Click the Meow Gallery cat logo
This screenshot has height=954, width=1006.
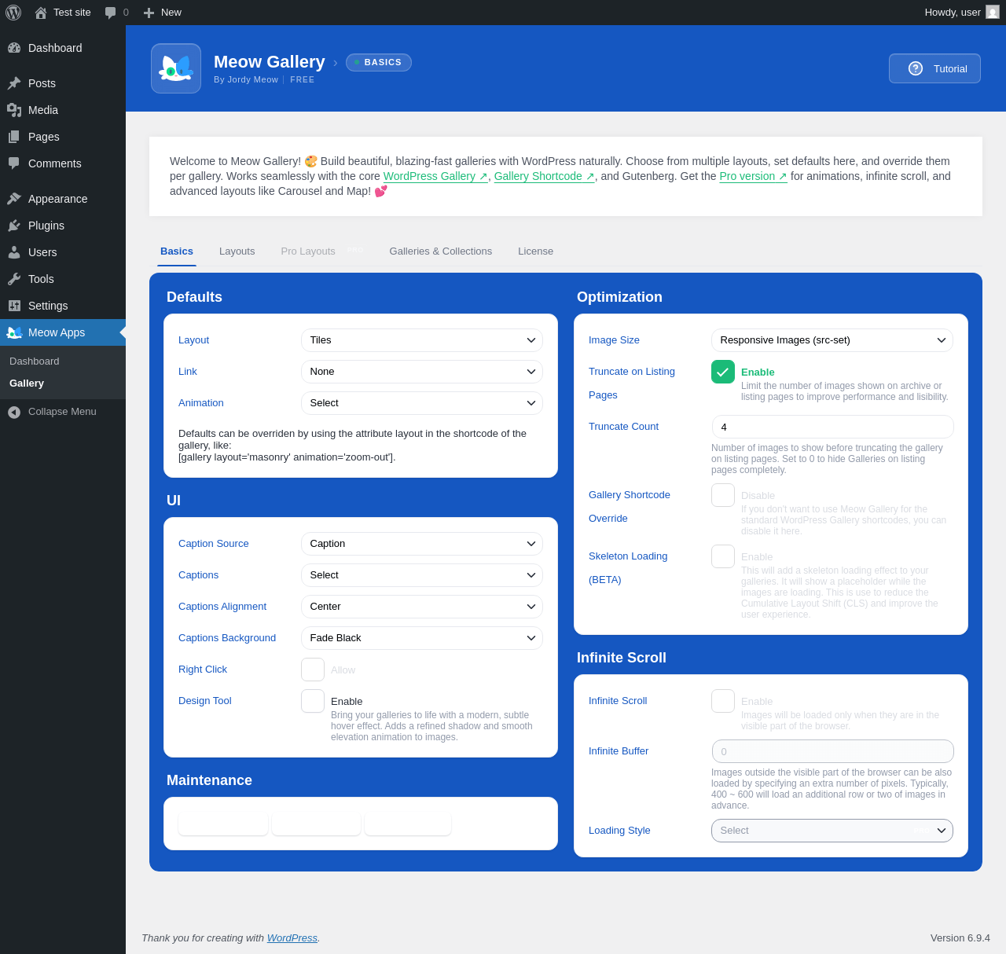tap(176, 68)
